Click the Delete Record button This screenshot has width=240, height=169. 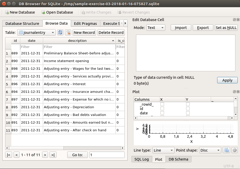pyautogui.click(x=111, y=32)
